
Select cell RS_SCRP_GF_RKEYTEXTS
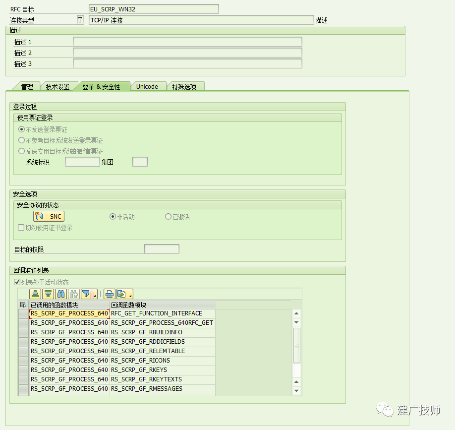[163, 379]
